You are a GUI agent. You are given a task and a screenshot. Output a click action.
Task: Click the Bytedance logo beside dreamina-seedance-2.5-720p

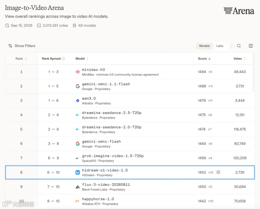(77, 115)
